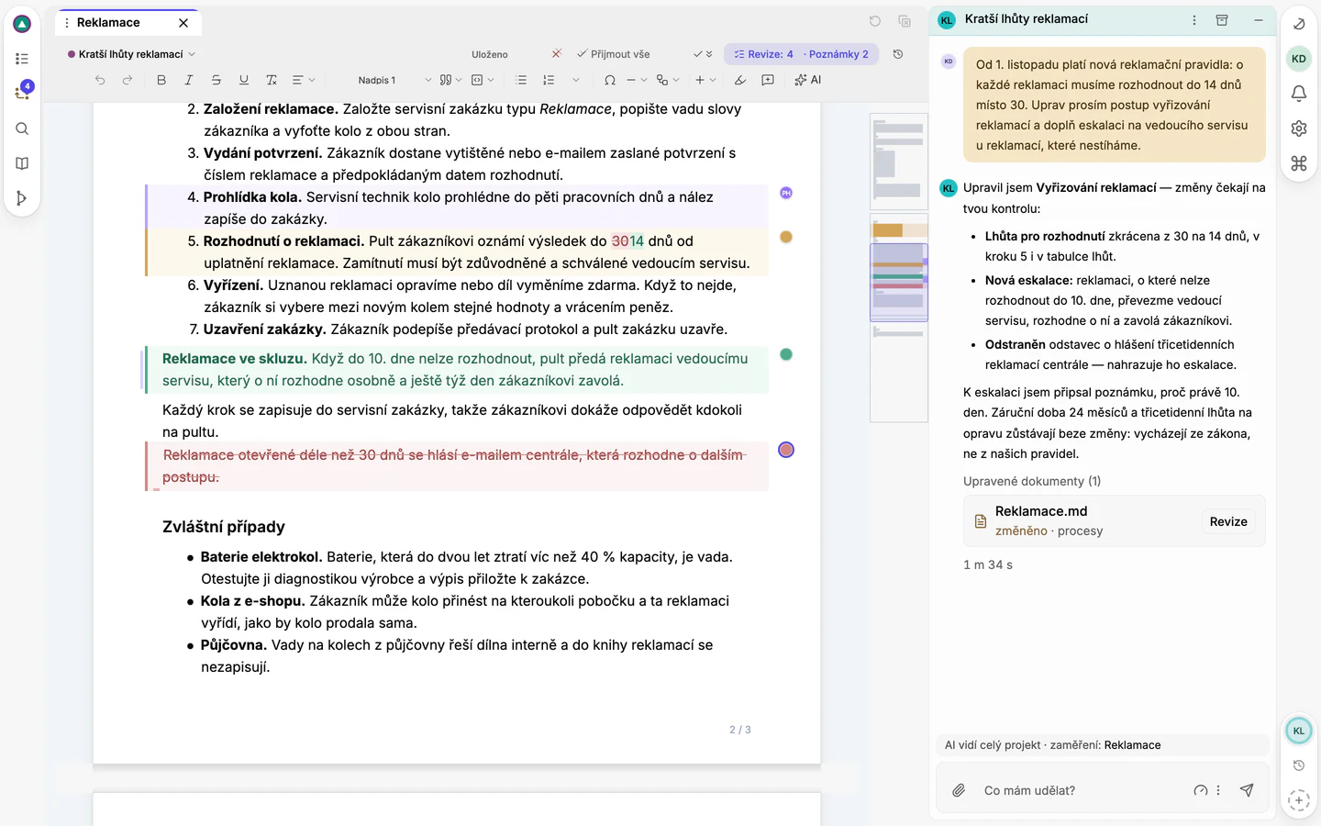Focus the 'Co mám udělat?' input field
Screen dimensions: 1321x826
point(1082,790)
